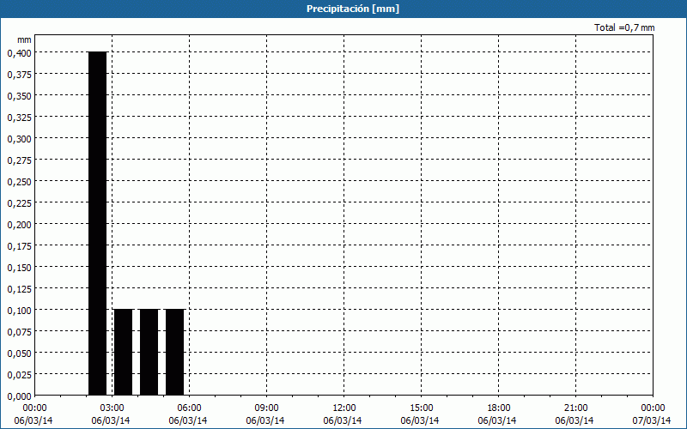Click the mm unit label above the y-axis

coord(24,39)
